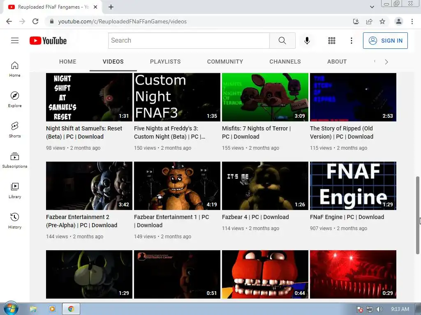Click The Story of Ripped thumbnail
421x315 pixels.
click(353, 97)
